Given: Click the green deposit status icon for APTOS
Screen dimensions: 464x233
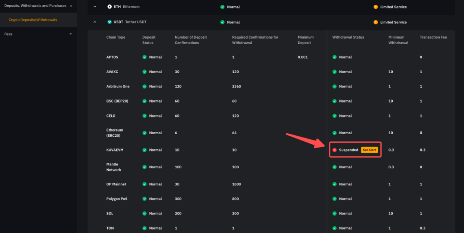Looking at the screenshot, I should pos(144,57).
